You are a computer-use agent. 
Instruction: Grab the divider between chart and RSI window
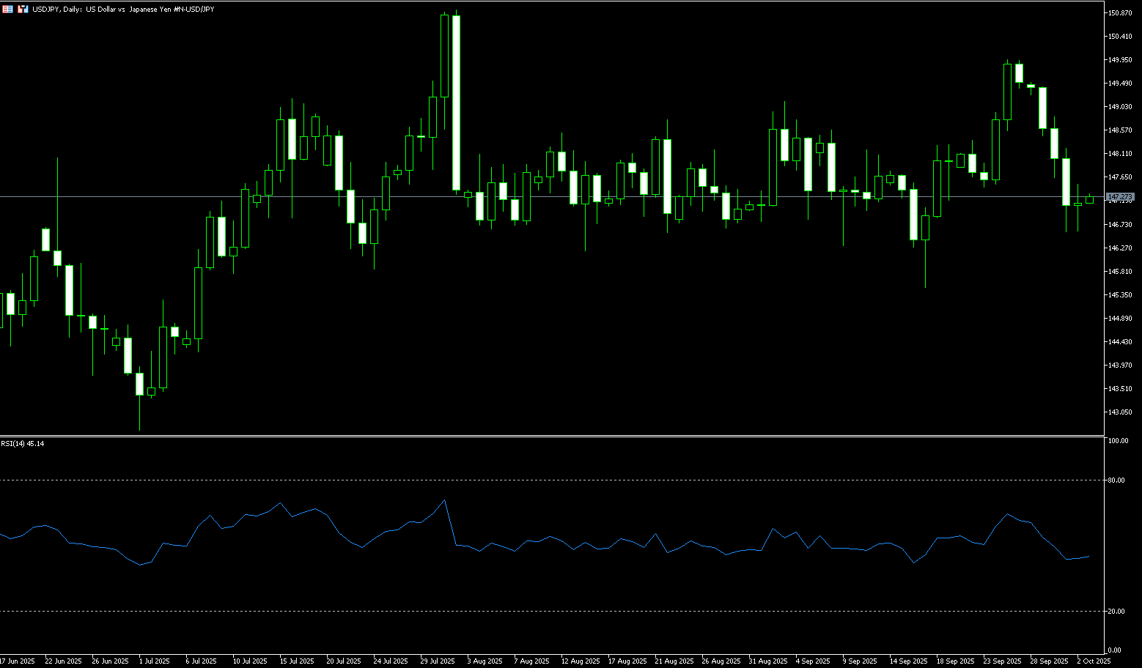point(550,436)
